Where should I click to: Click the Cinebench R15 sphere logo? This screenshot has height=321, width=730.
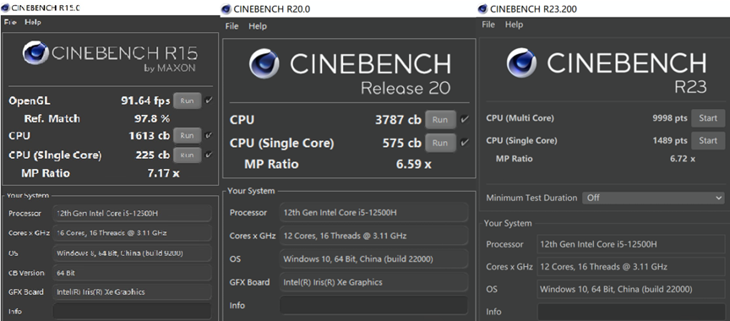point(35,52)
